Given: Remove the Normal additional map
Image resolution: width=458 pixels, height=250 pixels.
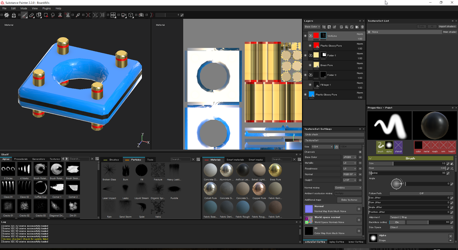Looking at the screenshot, I should [359, 209].
